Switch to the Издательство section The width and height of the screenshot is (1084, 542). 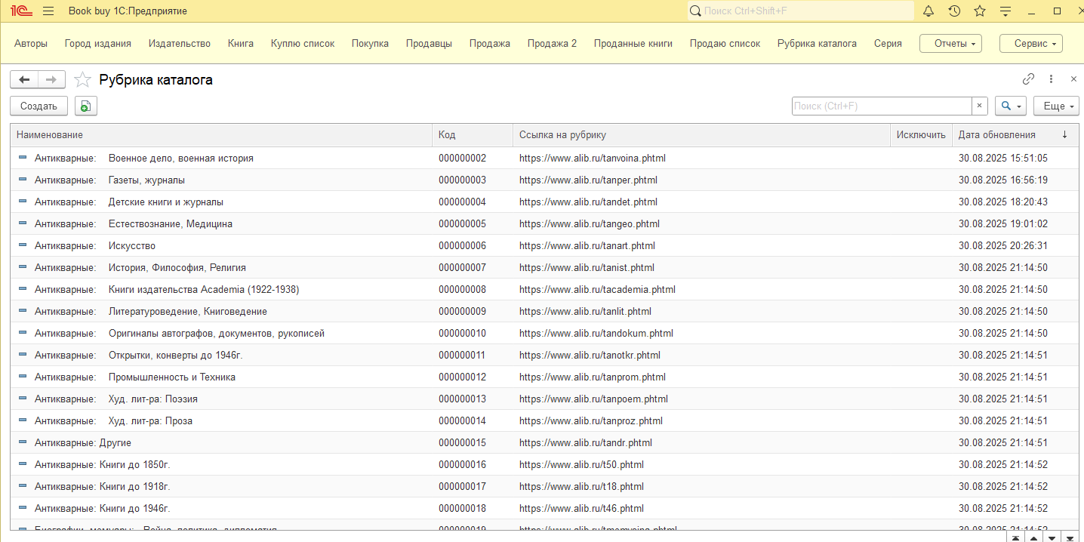[x=180, y=44]
